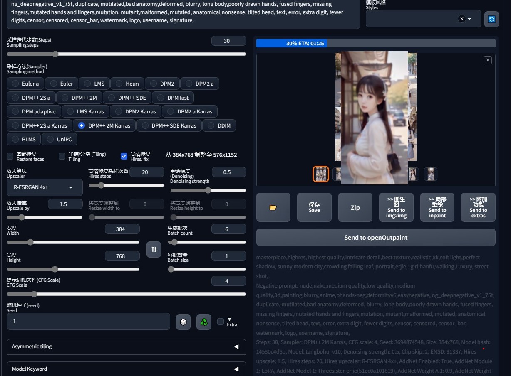
Task: Click the green recycle seed icon
Action: point(204,322)
